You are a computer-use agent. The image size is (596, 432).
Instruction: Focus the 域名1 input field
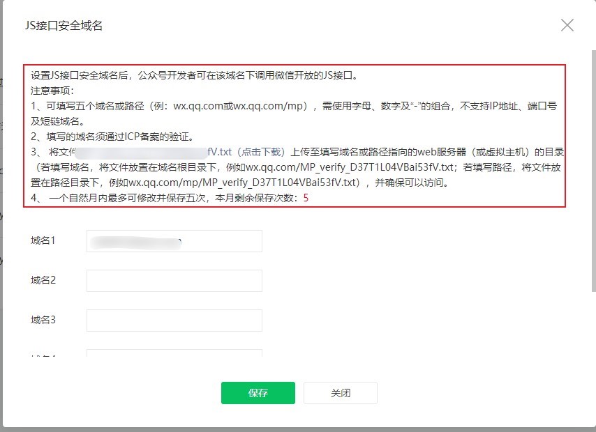(174, 241)
